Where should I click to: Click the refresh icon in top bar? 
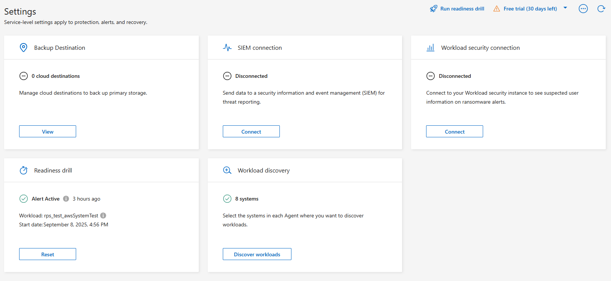pyautogui.click(x=601, y=9)
